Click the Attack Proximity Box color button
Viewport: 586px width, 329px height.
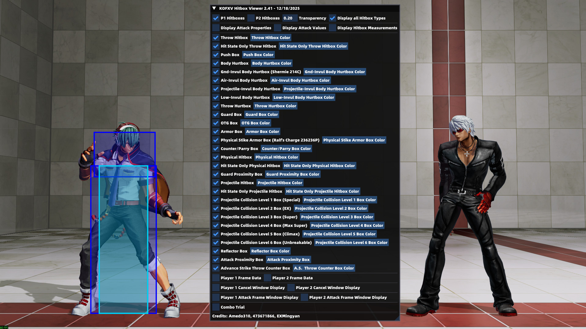(x=289, y=259)
